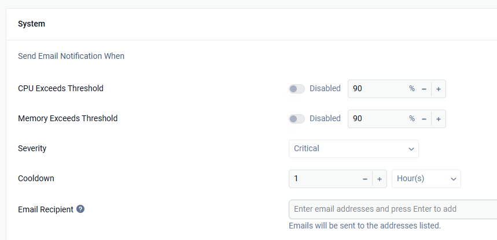497x240 pixels.
Task: Click the Send Email Notification When heading
Action: pyautogui.click(x=71, y=57)
